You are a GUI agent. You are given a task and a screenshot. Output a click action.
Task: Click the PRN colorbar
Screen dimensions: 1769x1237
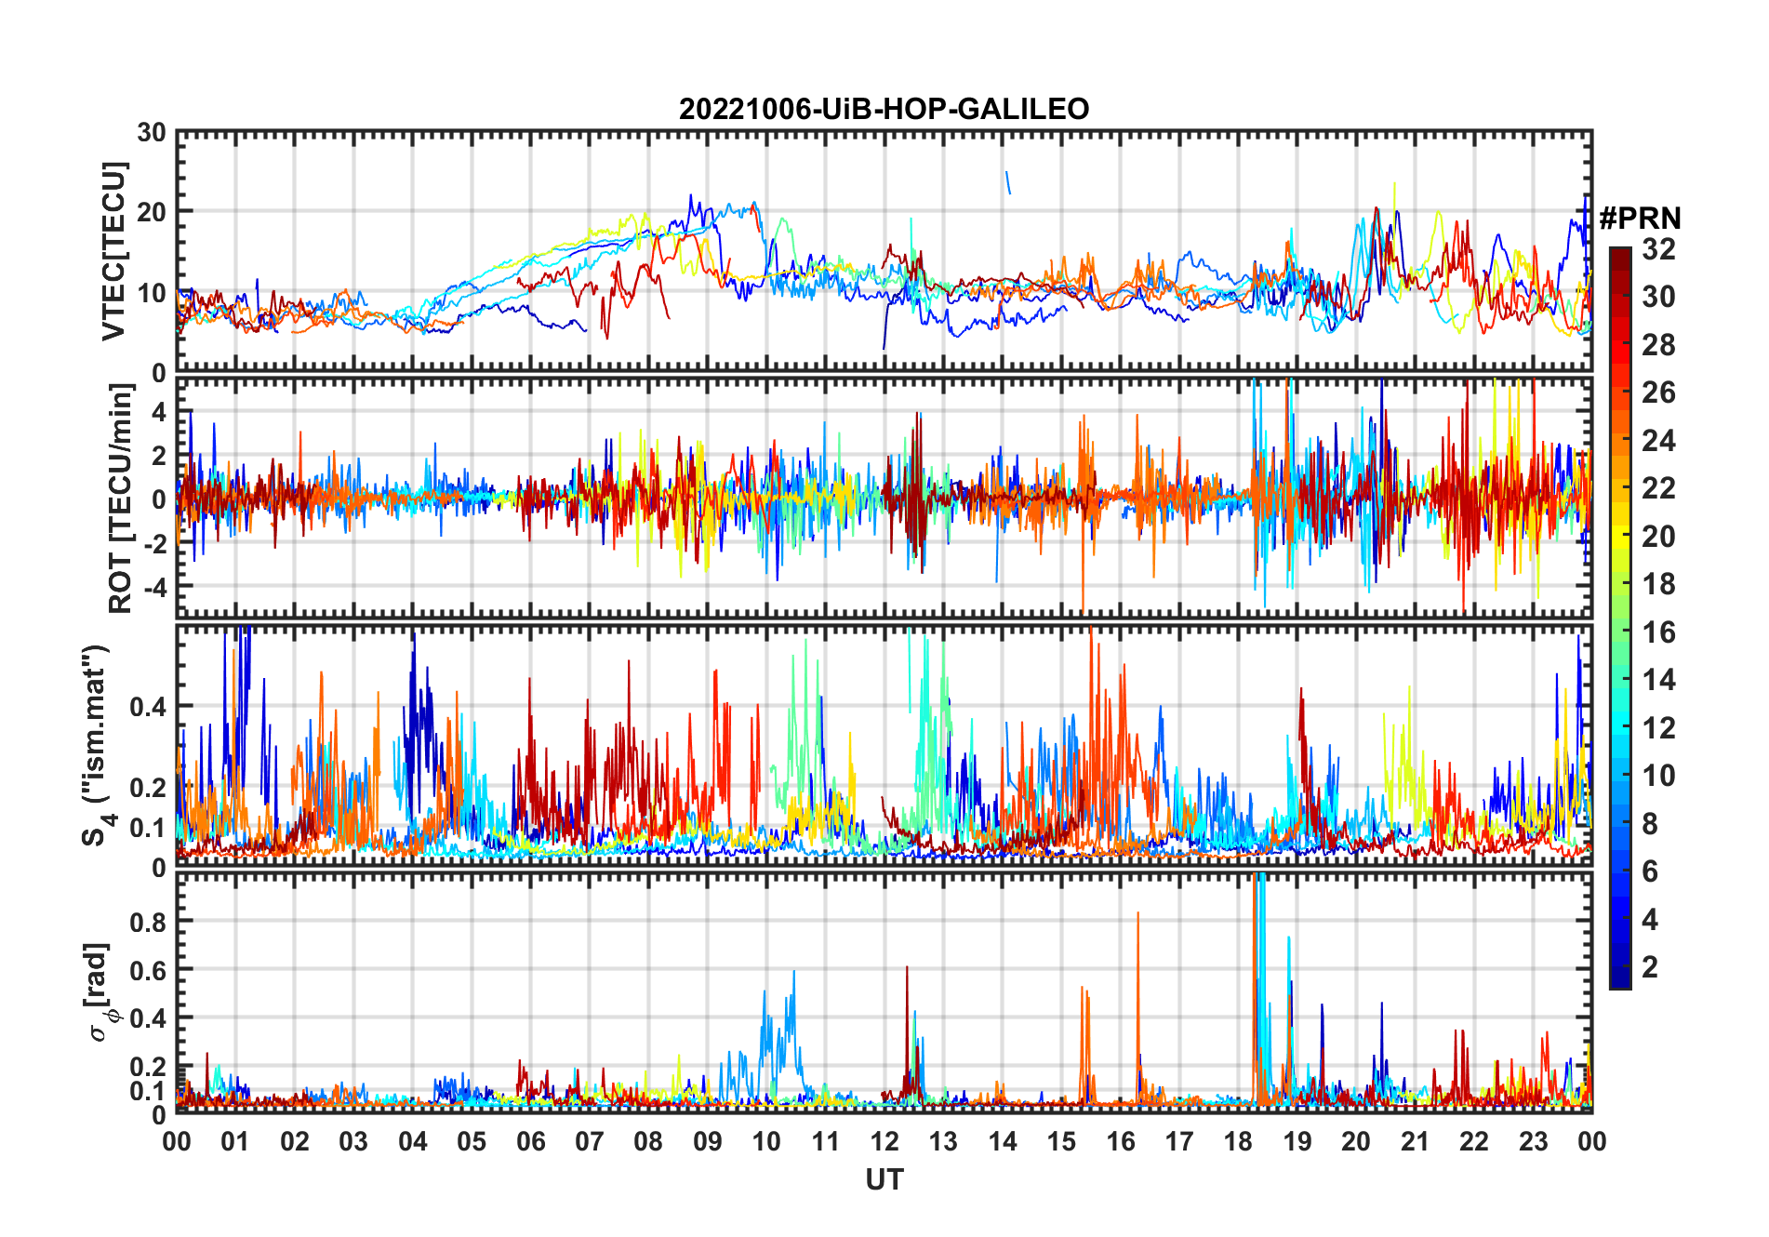click(x=1620, y=618)
